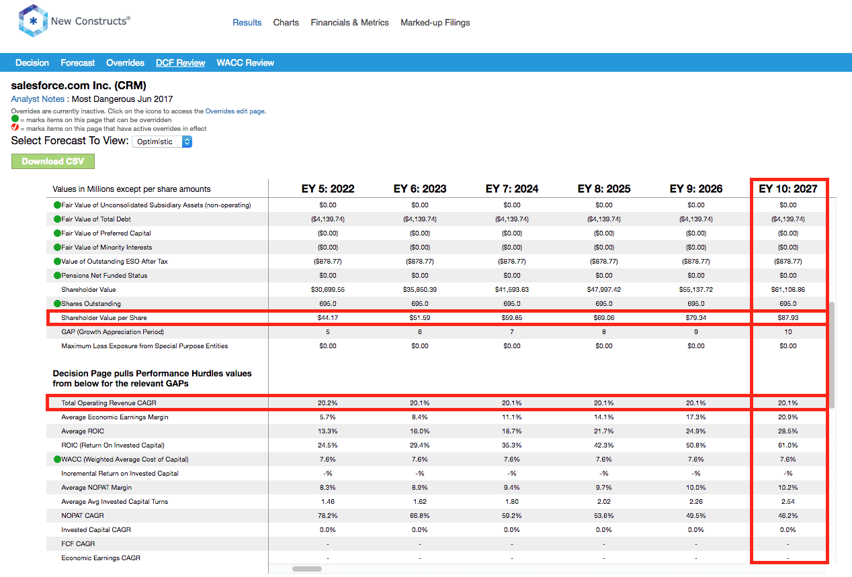Click Shareholder Value per Share value $87.93
Screen dimensions: 852x577
tap(788, 317)
